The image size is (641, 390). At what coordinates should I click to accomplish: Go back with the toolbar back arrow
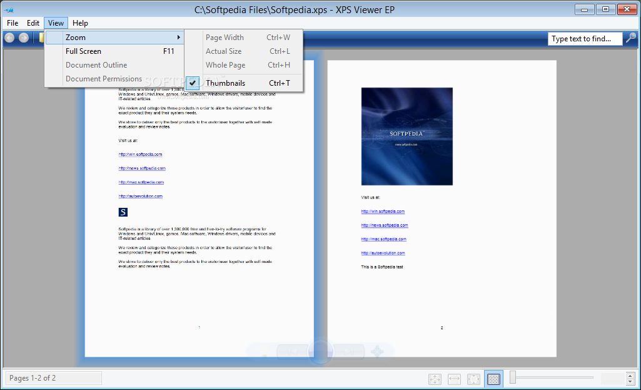tap(9, 38)
